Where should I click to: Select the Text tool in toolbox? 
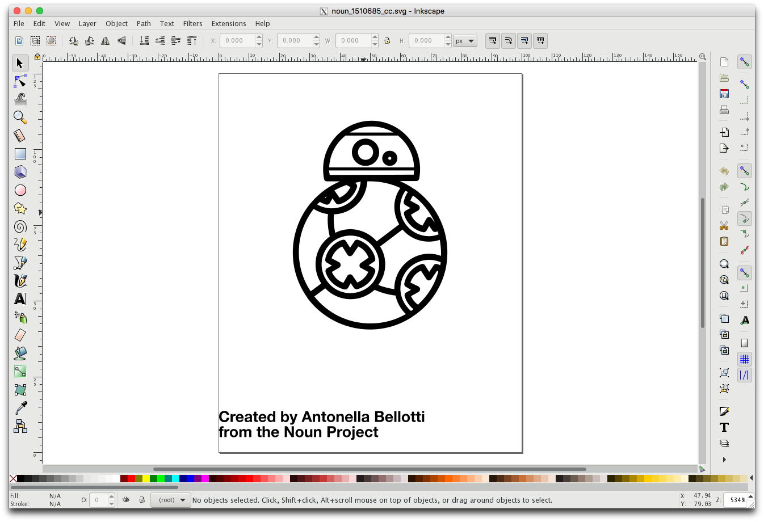[x=20, y=299]
